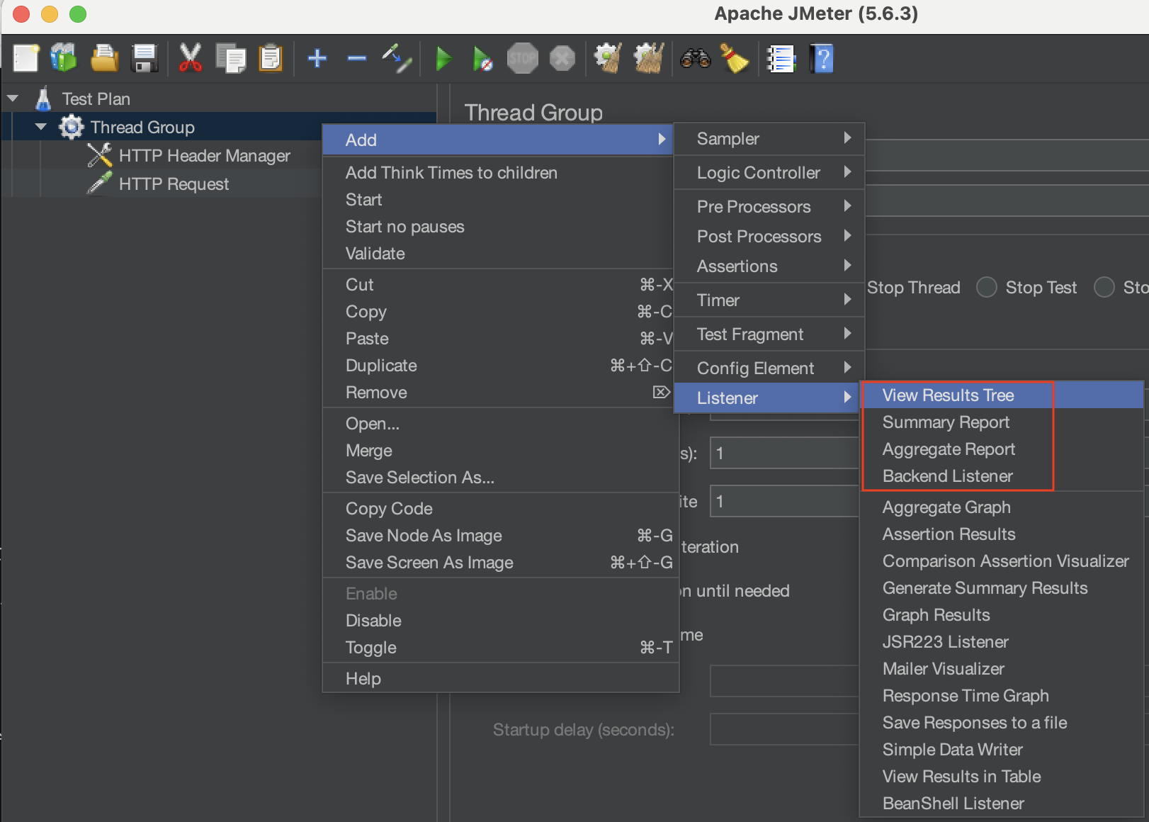Image resolution: width=1149 pixels, height=822 pixels.
Task: Expand the Post Processors submenu
Action: click(x=769, y=237)
